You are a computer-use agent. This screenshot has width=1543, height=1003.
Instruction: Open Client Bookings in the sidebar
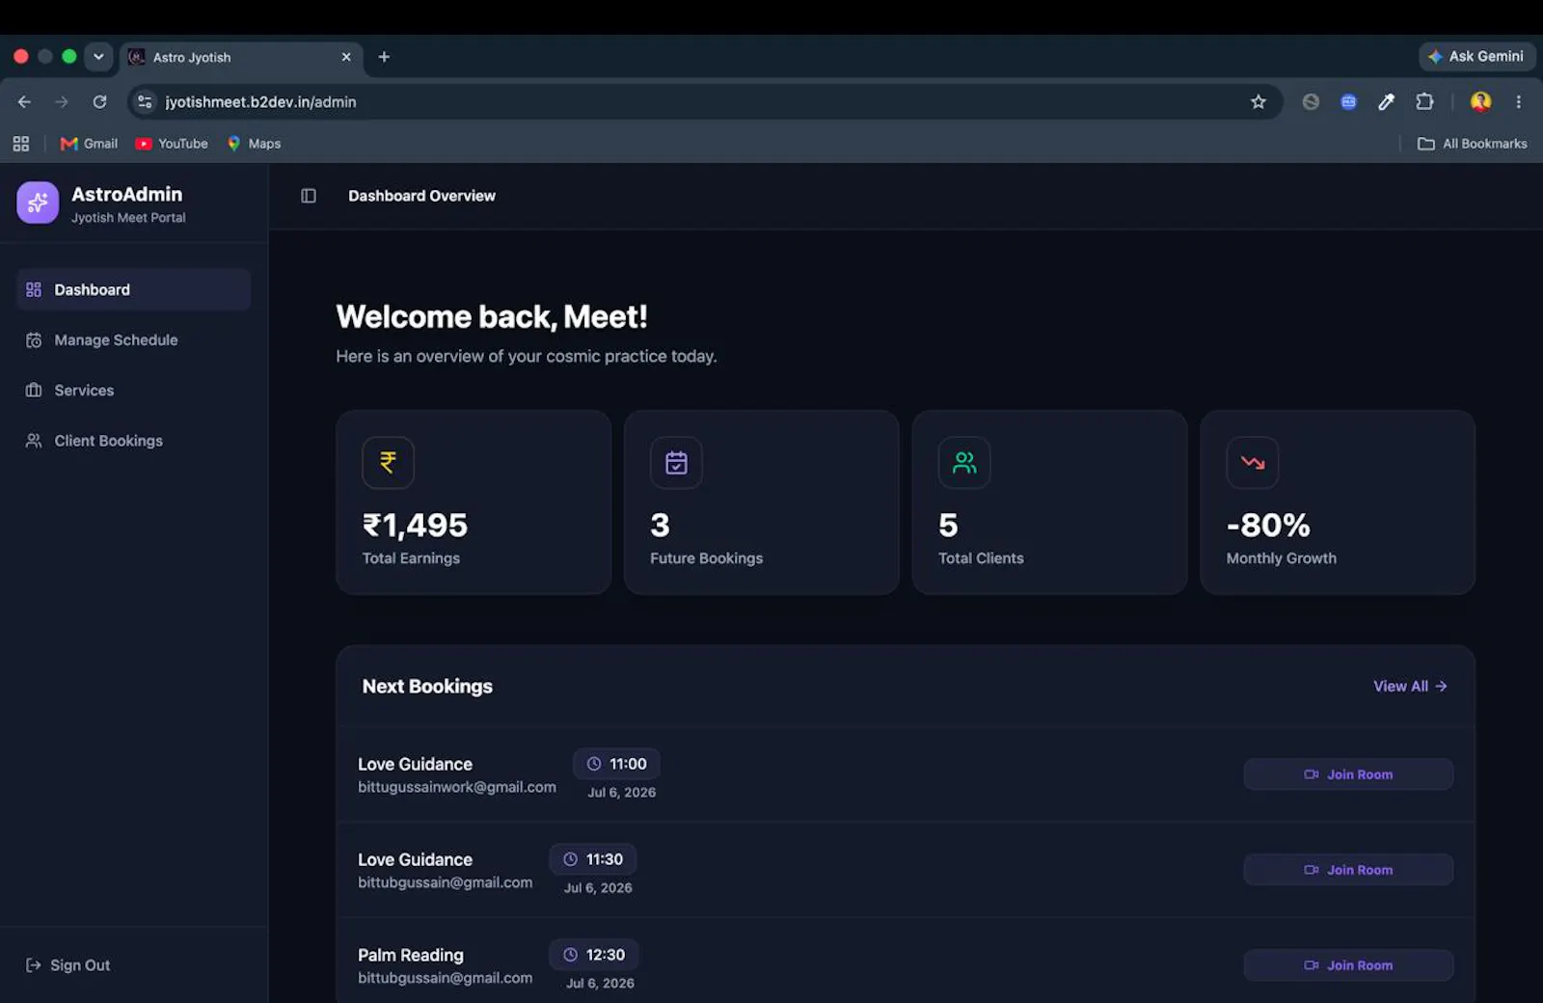click(x=133, y=440)
